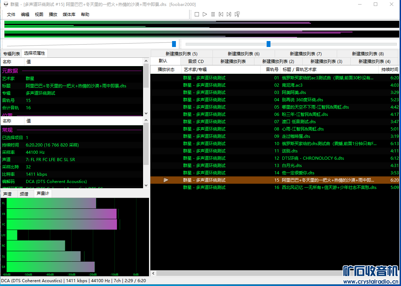The image size is (401, 286).
Task: Select track 11 送别.dts
Action: coord(275,151)
